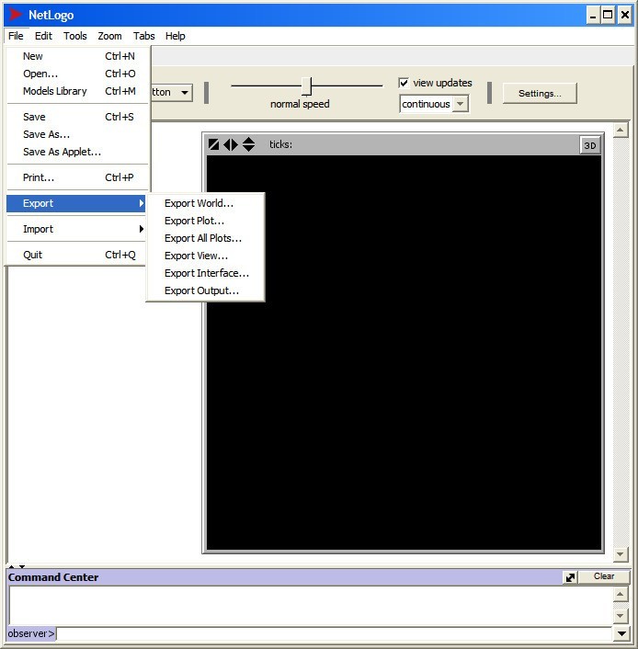The height and width of the screenshot is (649, 638).
Task: Minimize the NetLogo window
Action: 593,16
